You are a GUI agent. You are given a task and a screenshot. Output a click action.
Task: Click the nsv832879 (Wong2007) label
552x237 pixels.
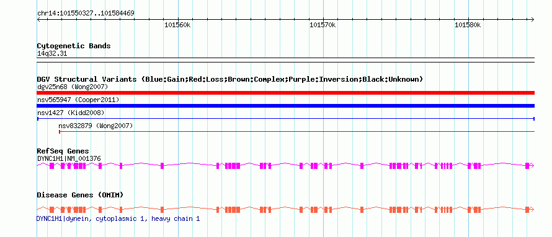(96, 126)
